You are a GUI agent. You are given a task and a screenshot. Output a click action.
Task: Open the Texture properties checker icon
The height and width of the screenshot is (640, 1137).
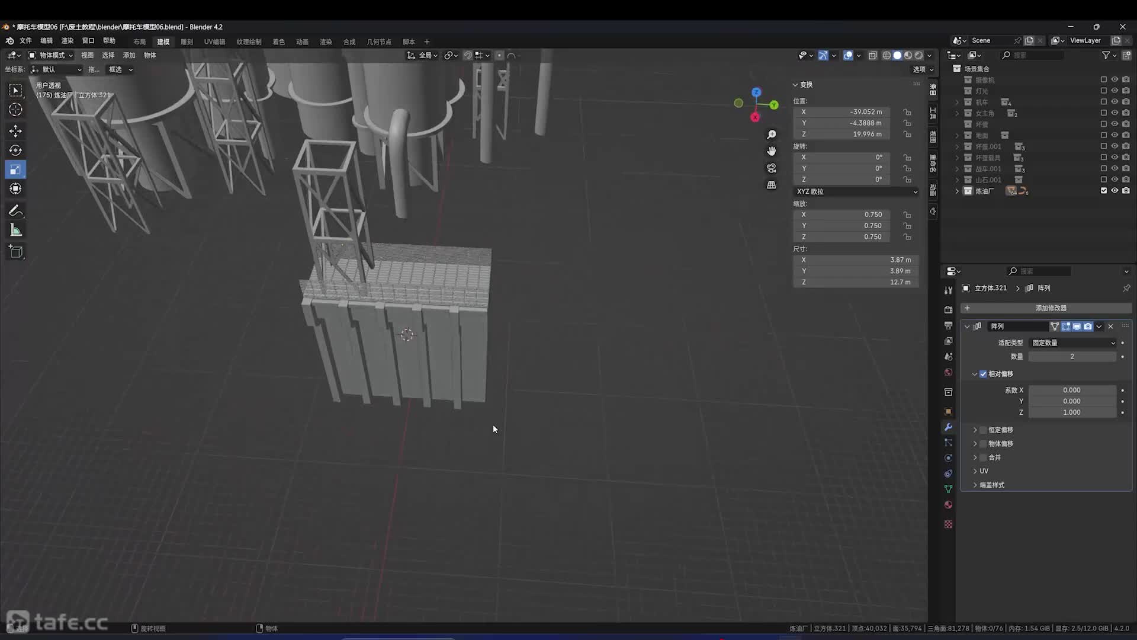[948, 524]
